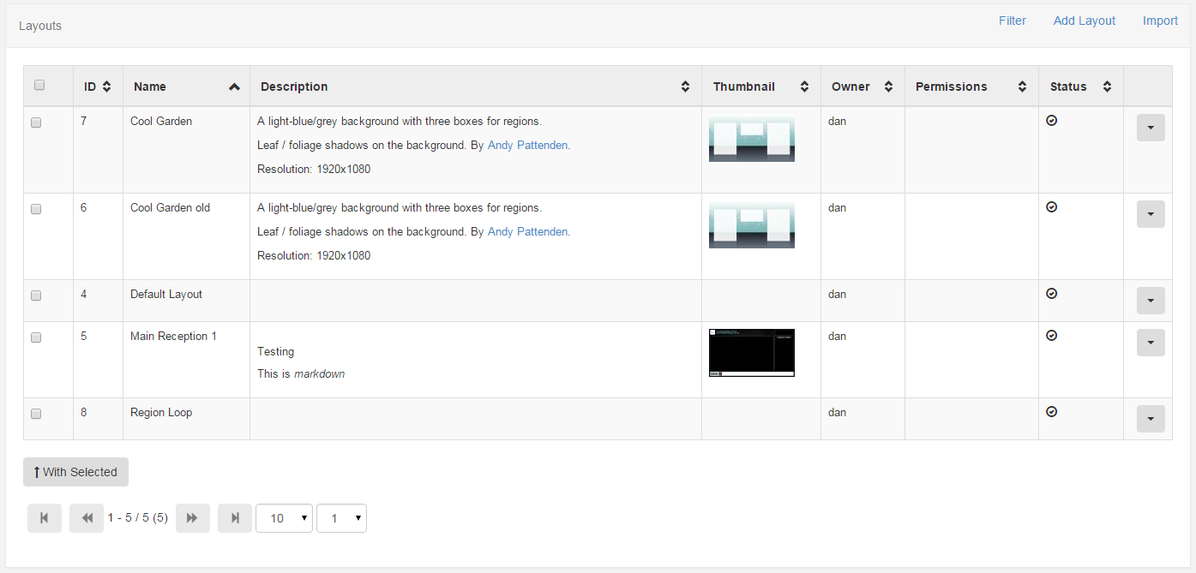Go to next page using forward icon
This screenshot has width=1196, height=573.
pos(193,518)
